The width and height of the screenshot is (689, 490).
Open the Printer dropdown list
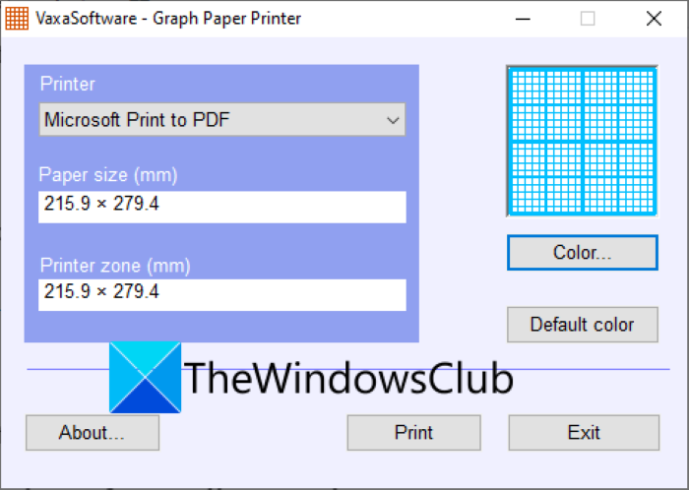222,119
